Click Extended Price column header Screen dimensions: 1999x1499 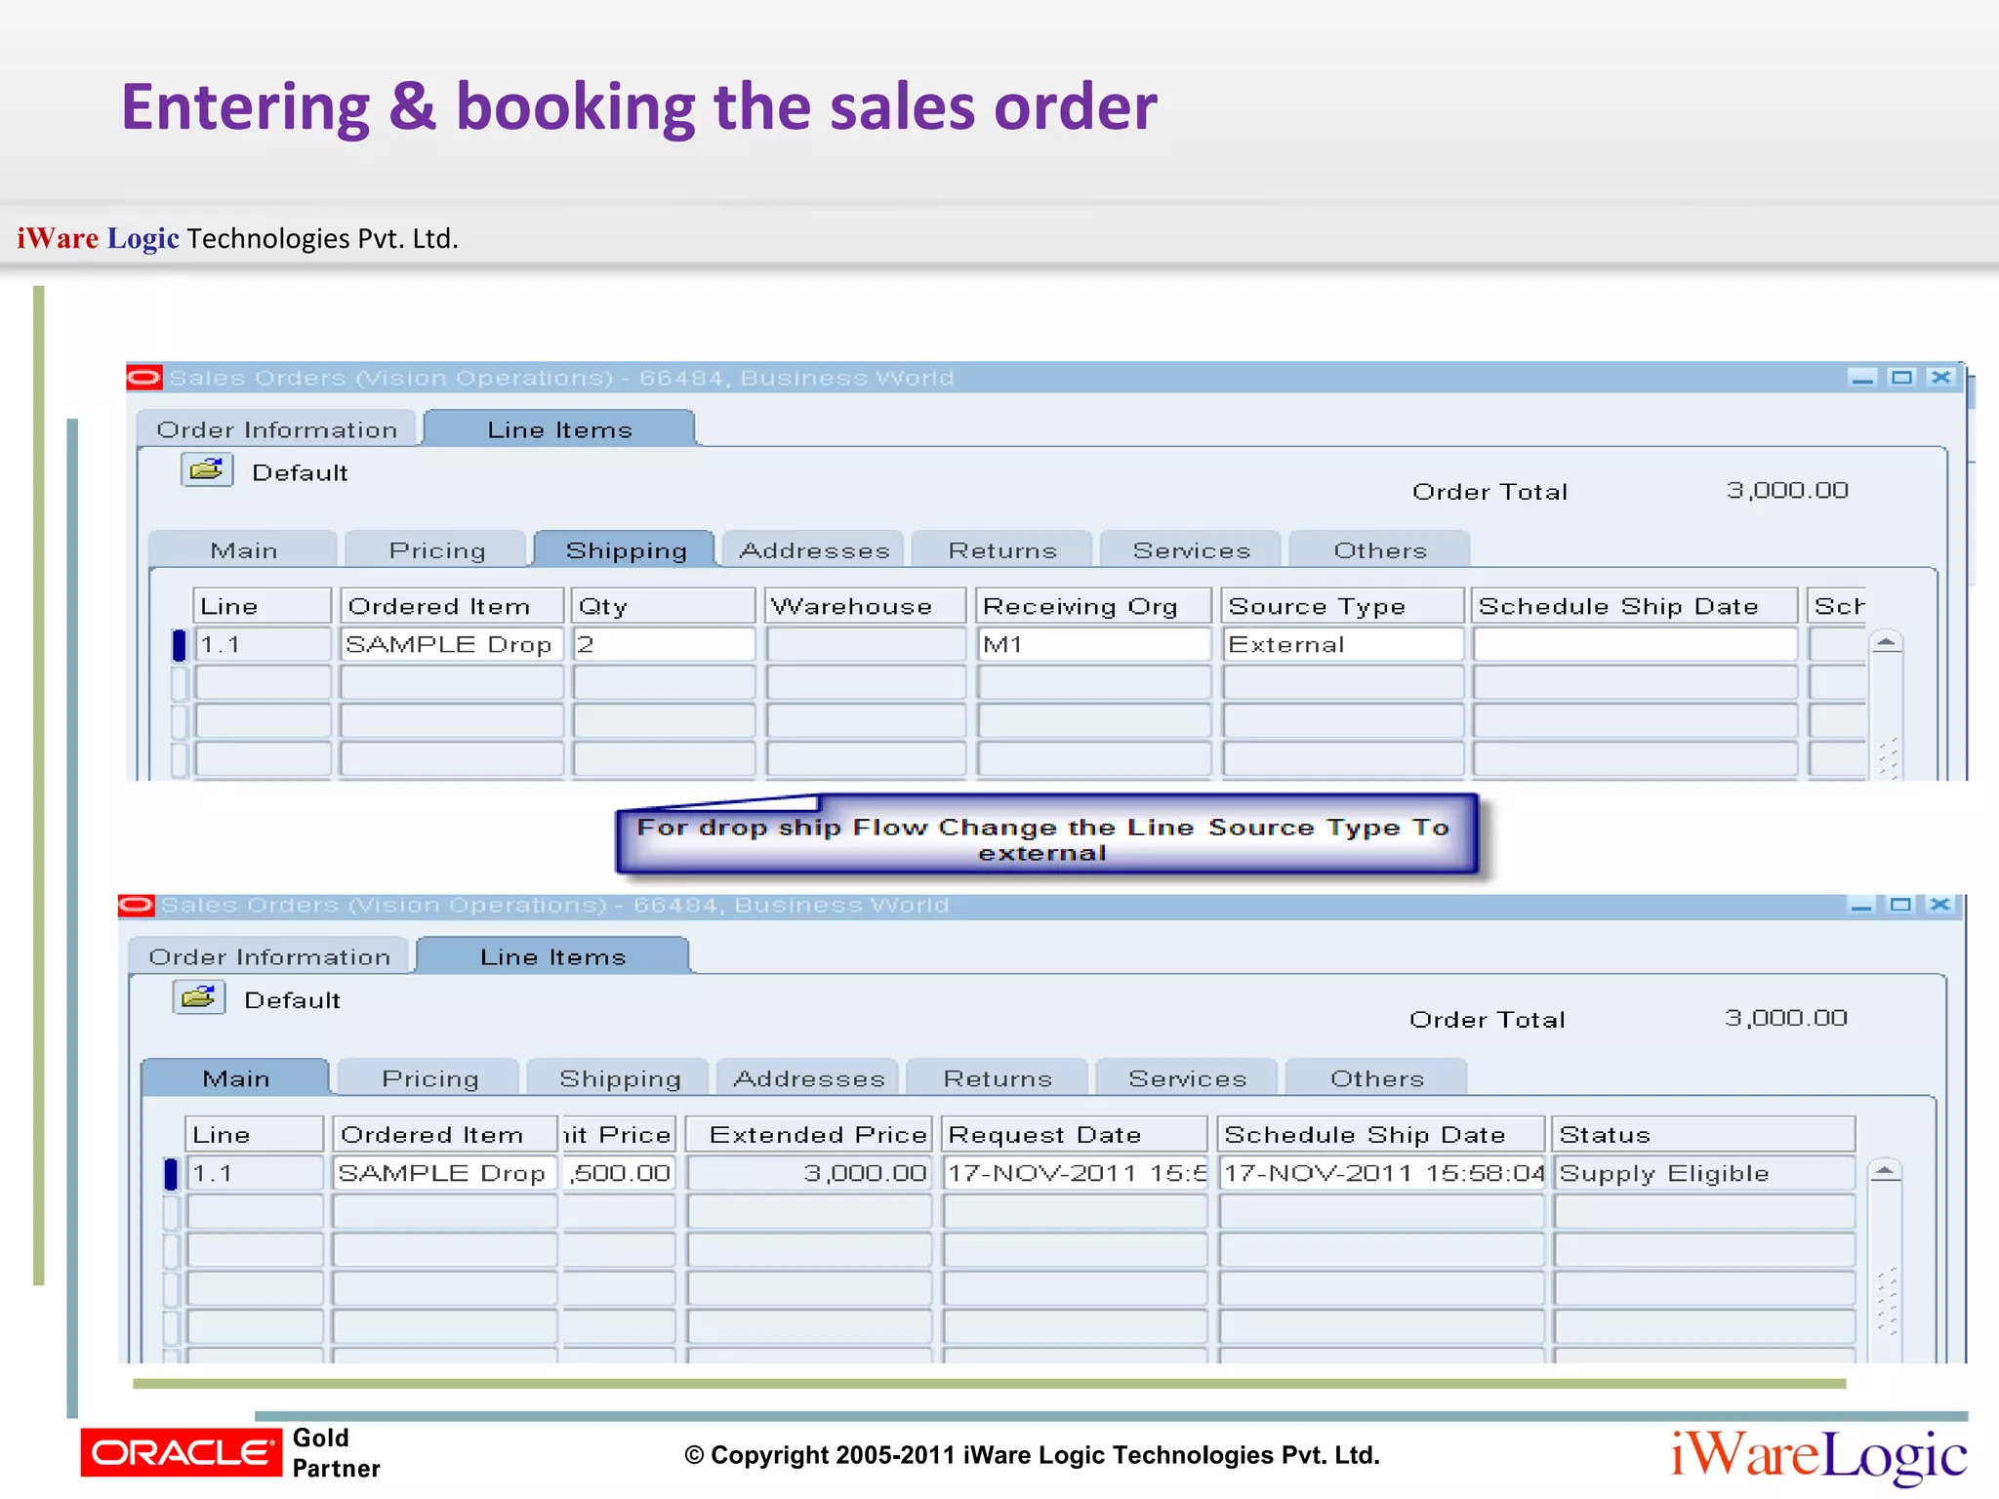[x=809, y=1134]
